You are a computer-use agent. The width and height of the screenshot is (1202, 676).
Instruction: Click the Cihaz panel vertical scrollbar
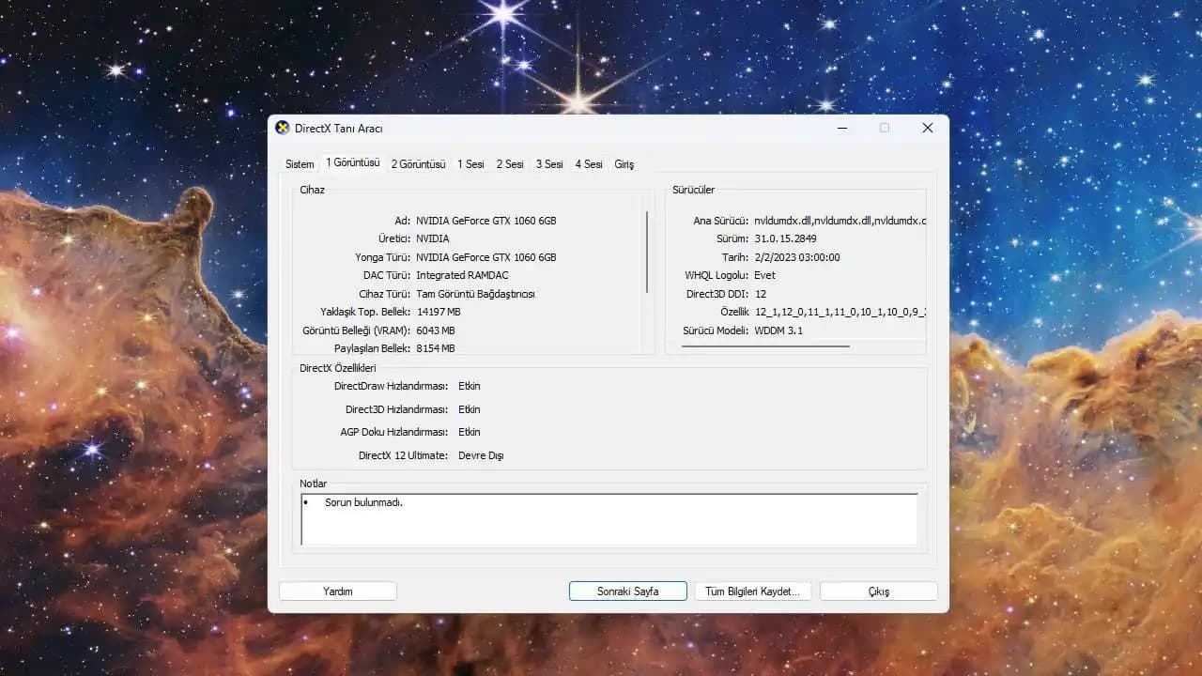pos(647,252)
